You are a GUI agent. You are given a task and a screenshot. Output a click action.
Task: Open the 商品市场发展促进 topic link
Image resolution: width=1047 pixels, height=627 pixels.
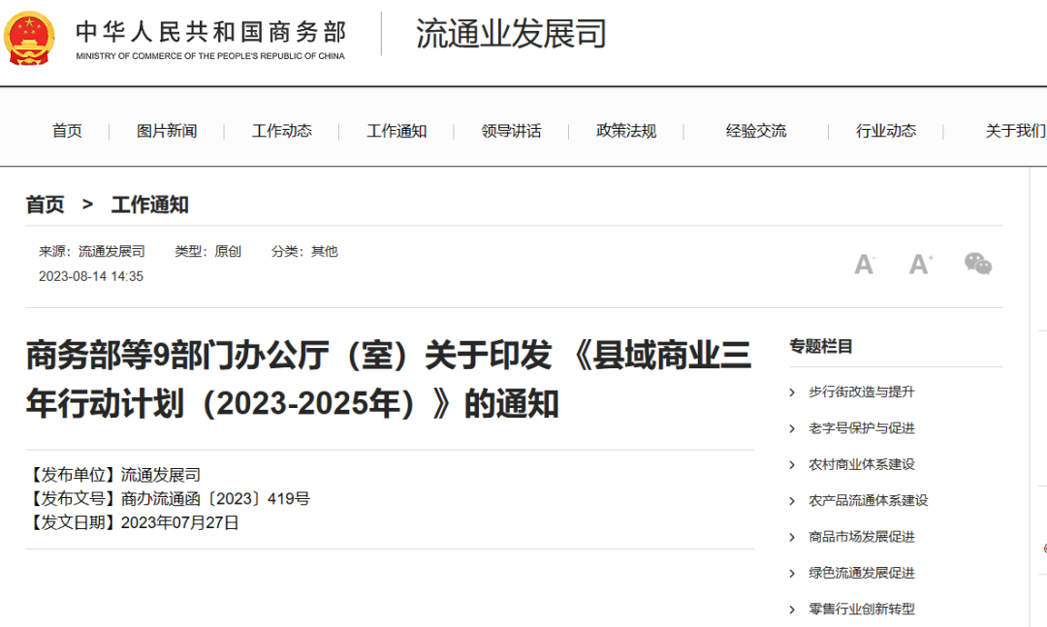tap(862, 537)
